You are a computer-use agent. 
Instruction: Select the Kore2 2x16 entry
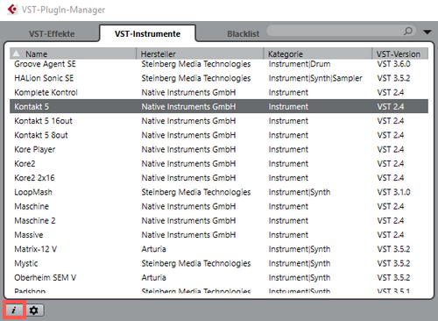219,178
